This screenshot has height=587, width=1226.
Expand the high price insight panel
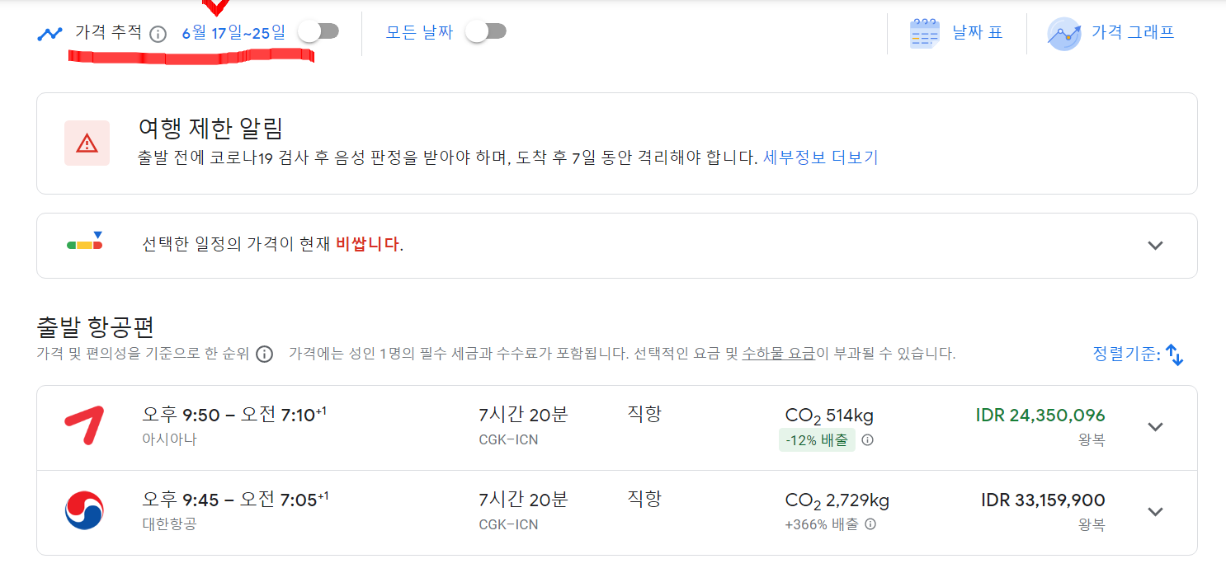(x=1155, y=245)
